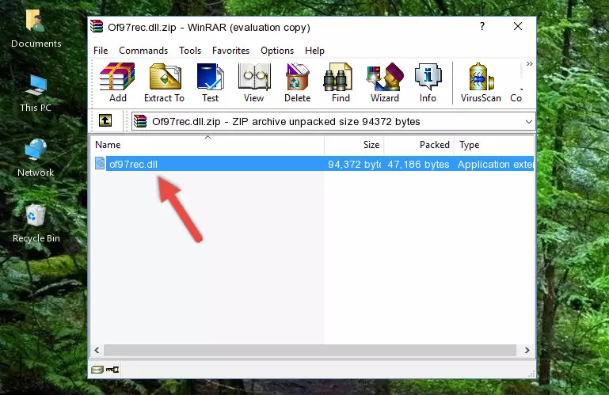The image size is (609, 395).
Task: Click the of97rec.dll file icon
Action: point(100,164)
